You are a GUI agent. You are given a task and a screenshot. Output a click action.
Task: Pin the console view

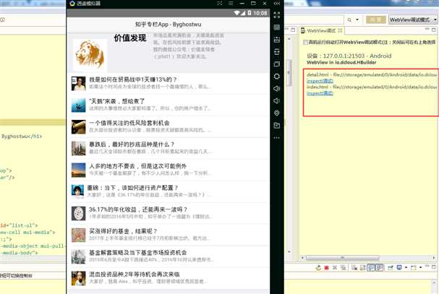391,268
